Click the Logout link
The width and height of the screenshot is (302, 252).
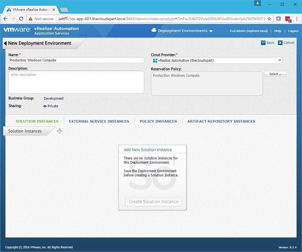(293, 31)
